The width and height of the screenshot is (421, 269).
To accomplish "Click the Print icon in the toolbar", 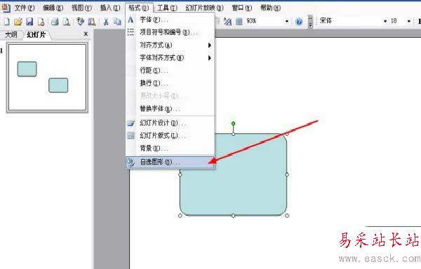I will [55, 22].
